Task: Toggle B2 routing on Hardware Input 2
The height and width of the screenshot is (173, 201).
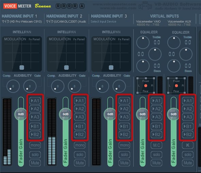Action: click(x=80, y=135)
